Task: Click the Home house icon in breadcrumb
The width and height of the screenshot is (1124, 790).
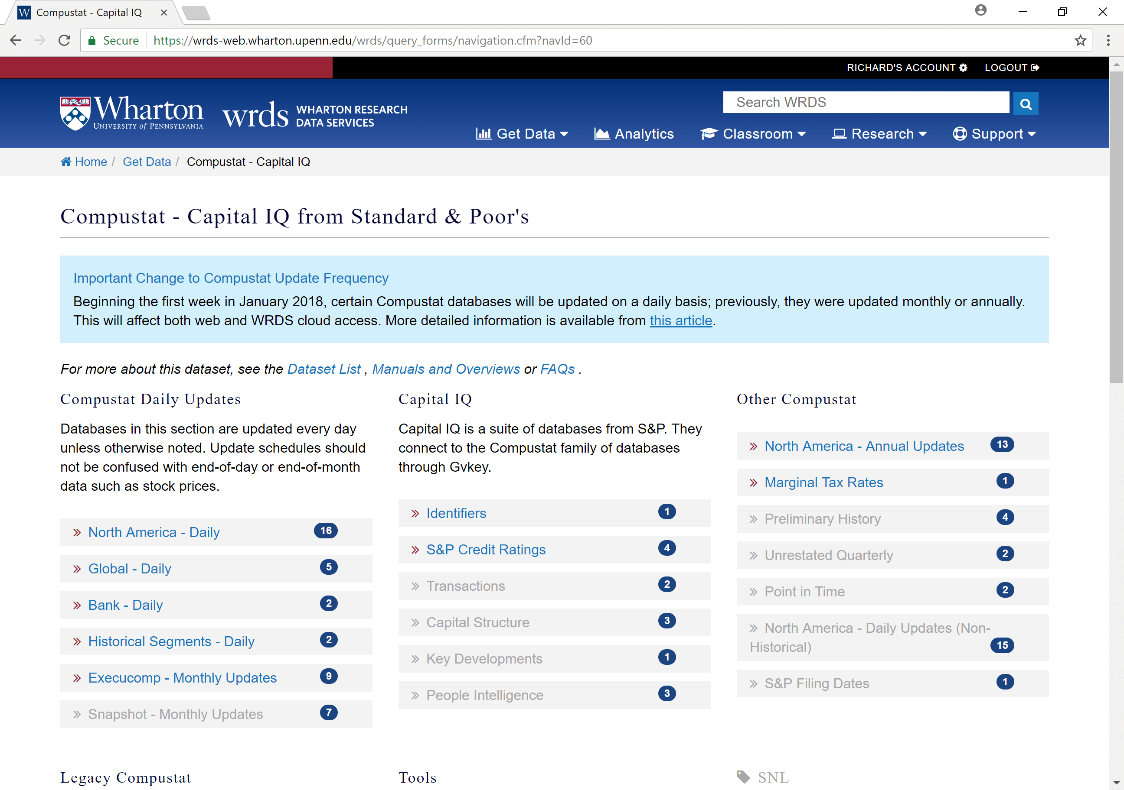Action: point(65,162)
